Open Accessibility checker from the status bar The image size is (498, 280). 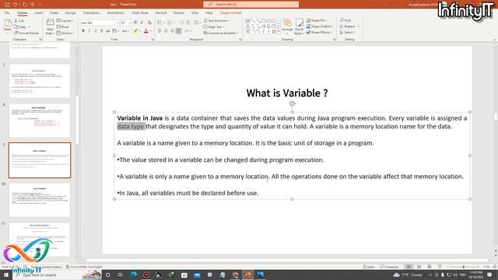pyautogui.click(x=84, y=267)
